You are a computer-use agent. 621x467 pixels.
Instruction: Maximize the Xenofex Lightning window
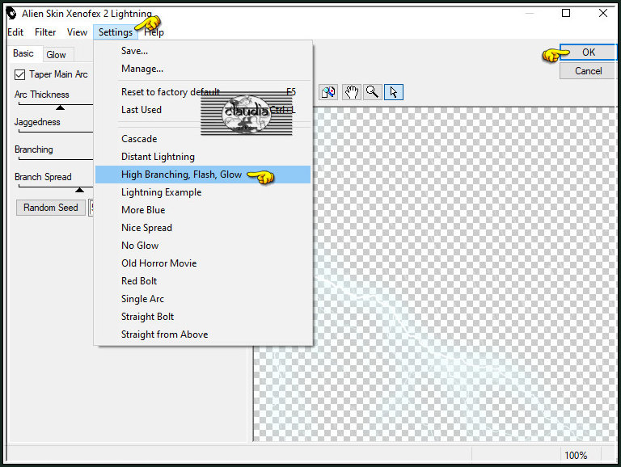point(566,14)
